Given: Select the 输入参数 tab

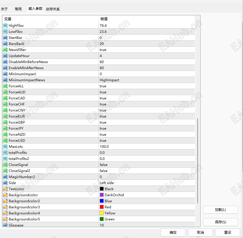Looking at the screenshot, I should click(x=36, y=9).
